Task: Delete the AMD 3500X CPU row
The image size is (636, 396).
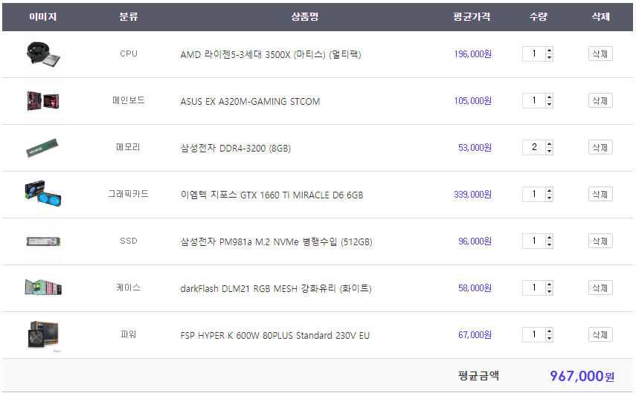Action: [x=600, y=54]
